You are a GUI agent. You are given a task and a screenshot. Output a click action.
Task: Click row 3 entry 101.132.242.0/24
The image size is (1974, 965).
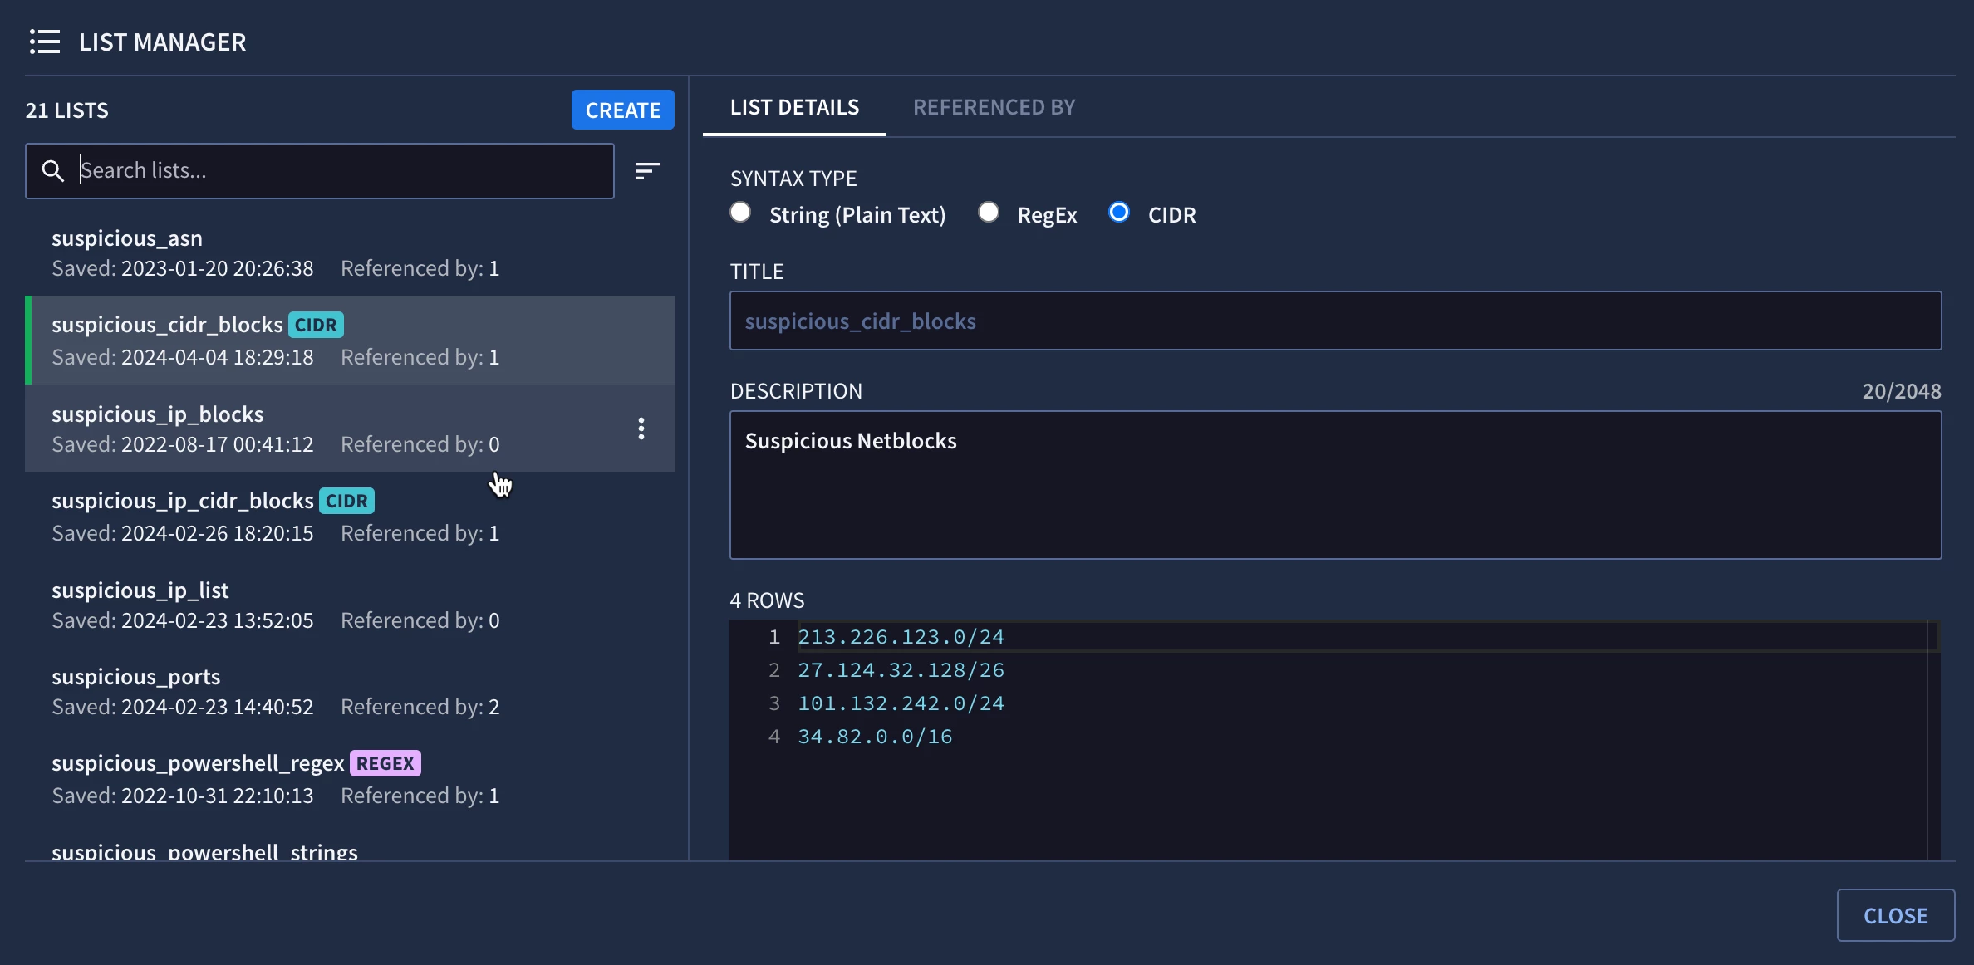[901, 703]
